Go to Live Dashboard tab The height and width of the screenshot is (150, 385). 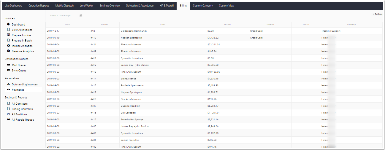(14, 6)
